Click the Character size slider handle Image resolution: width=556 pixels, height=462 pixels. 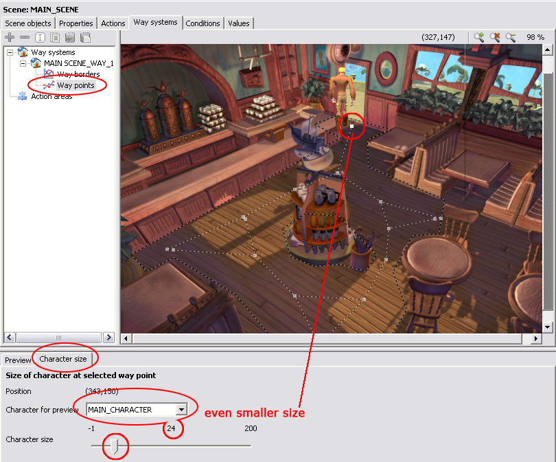[114, 446]
